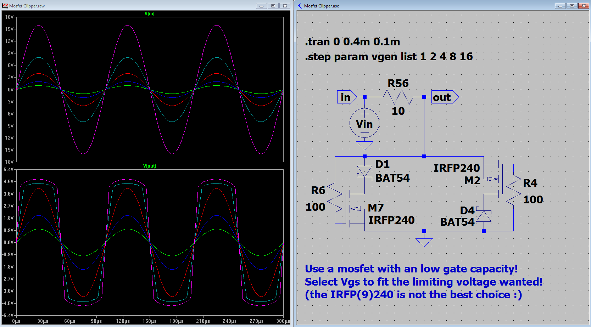Click D1's BAT54 model label
The width and height of the screenshot is (591, 327).
[x=392, y=178]
